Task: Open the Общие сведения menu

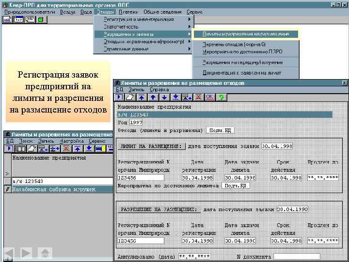Action: tap(163, 12)
